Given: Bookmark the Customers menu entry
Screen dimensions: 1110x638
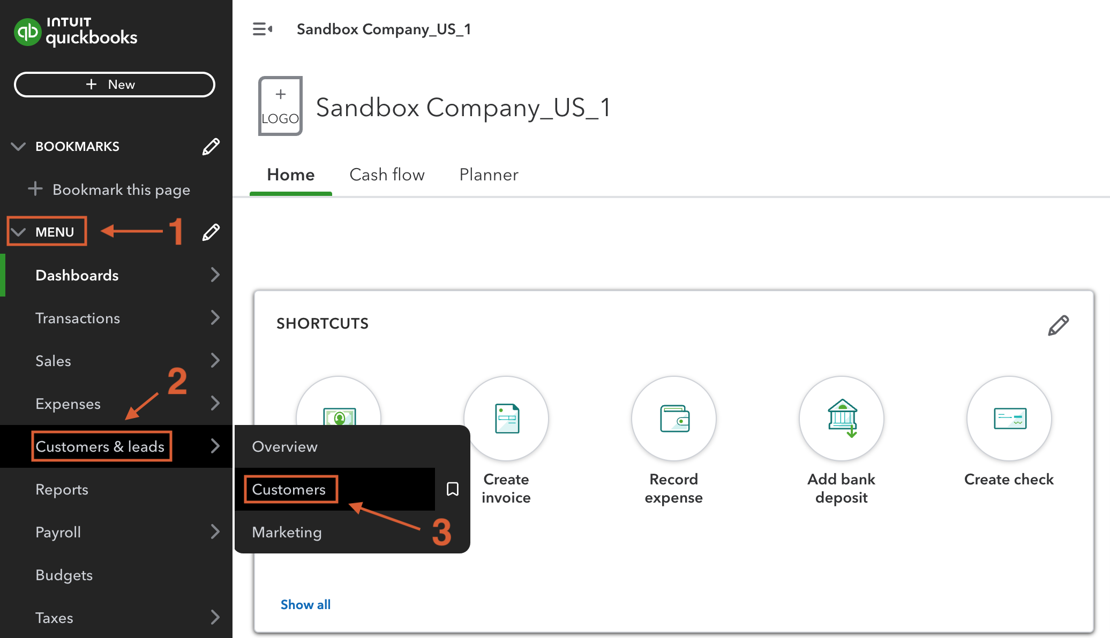Looking at the screenshot, I should click(453, 488).
